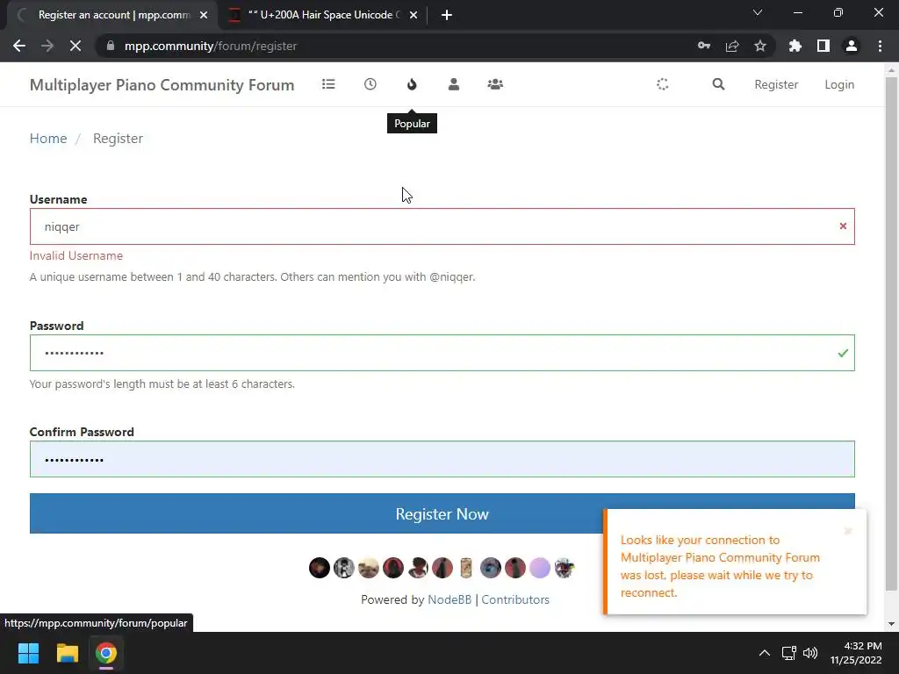The height and width of the screenshot is (674, 899).
Task: Open the Contributors link in footer
Action: click(515, 599)
